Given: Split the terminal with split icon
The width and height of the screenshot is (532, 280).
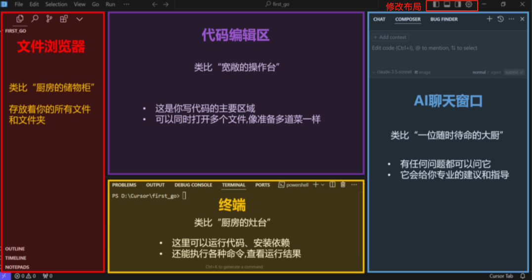Looking at the screenshot, I should coord(332,185).
